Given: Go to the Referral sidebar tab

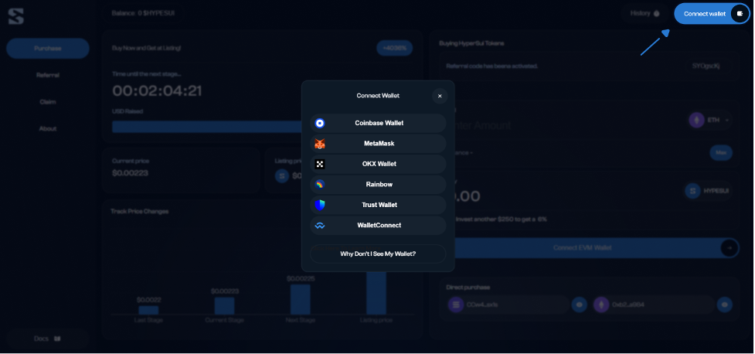Looking at the screenshot, I should pyautogui.click(x=48, y=75).
